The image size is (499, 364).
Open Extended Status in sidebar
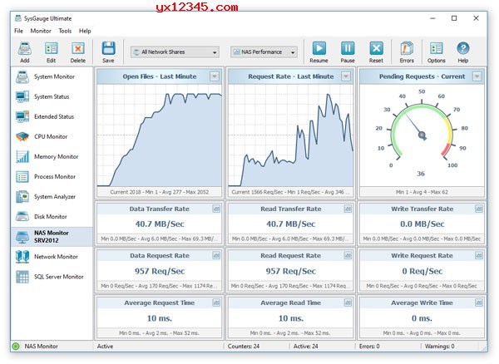[x=52, y=116]
